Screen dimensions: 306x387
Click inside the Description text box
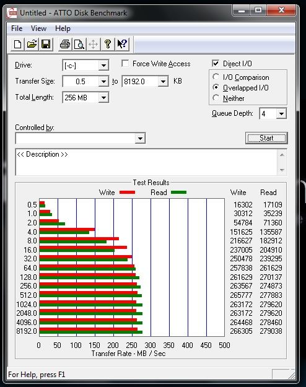[146, 162]
